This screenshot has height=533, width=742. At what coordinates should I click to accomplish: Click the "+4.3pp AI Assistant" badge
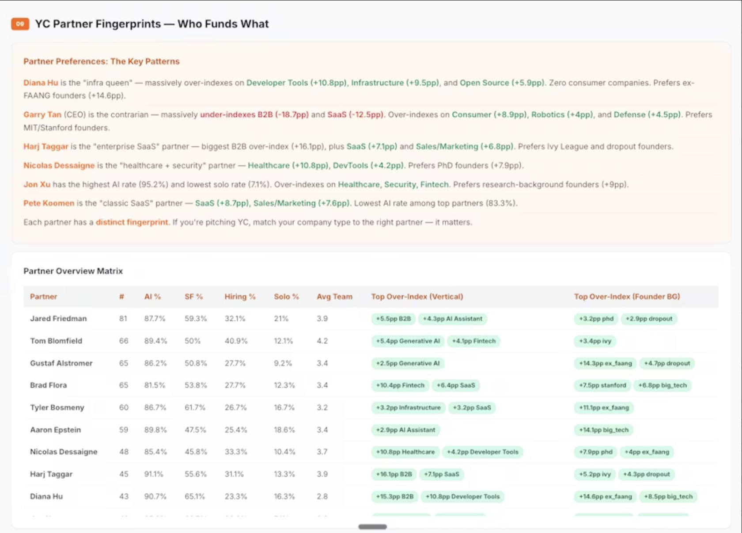[452, 319]
